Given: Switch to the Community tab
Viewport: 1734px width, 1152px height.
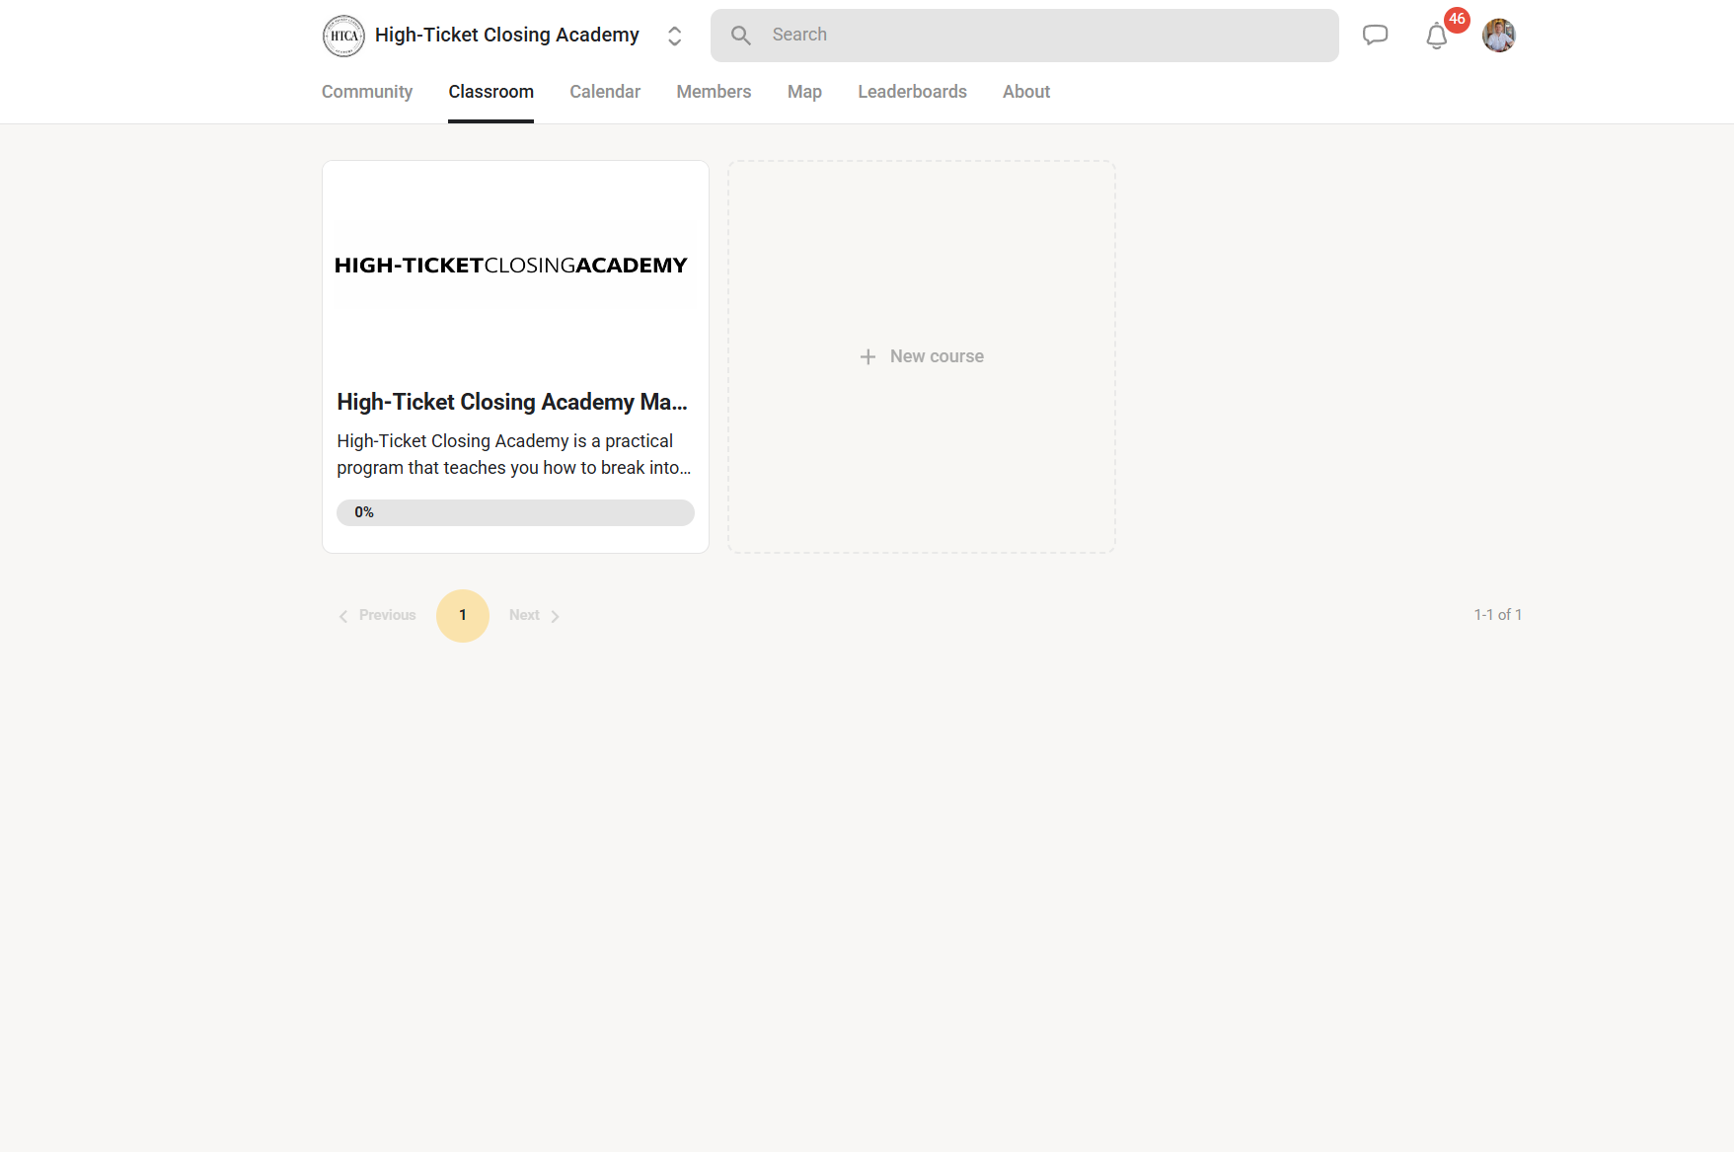Looking at the screenshot, I should point(367,92).
